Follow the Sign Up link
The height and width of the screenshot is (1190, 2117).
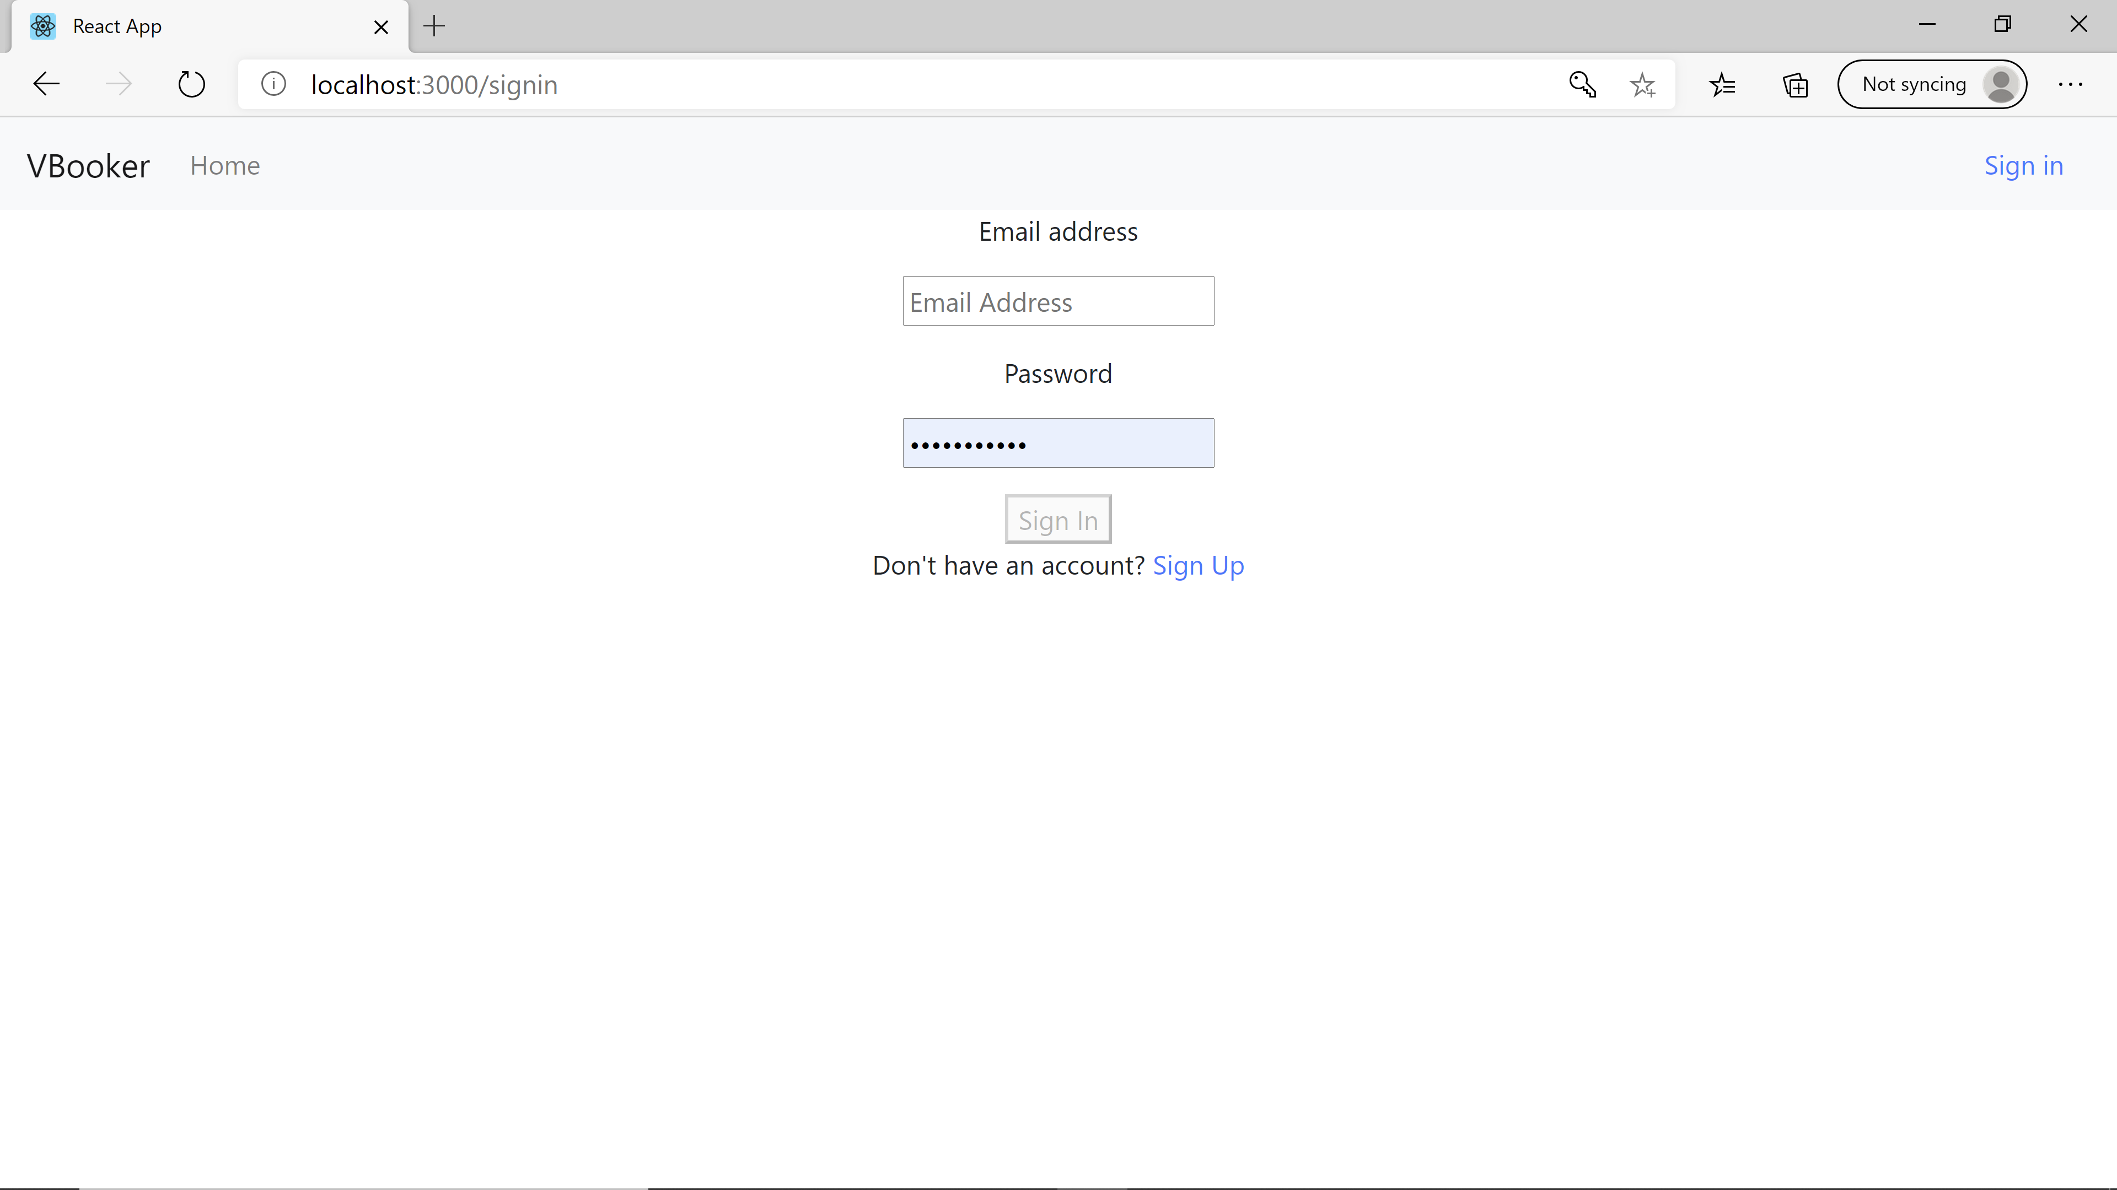1197,566
